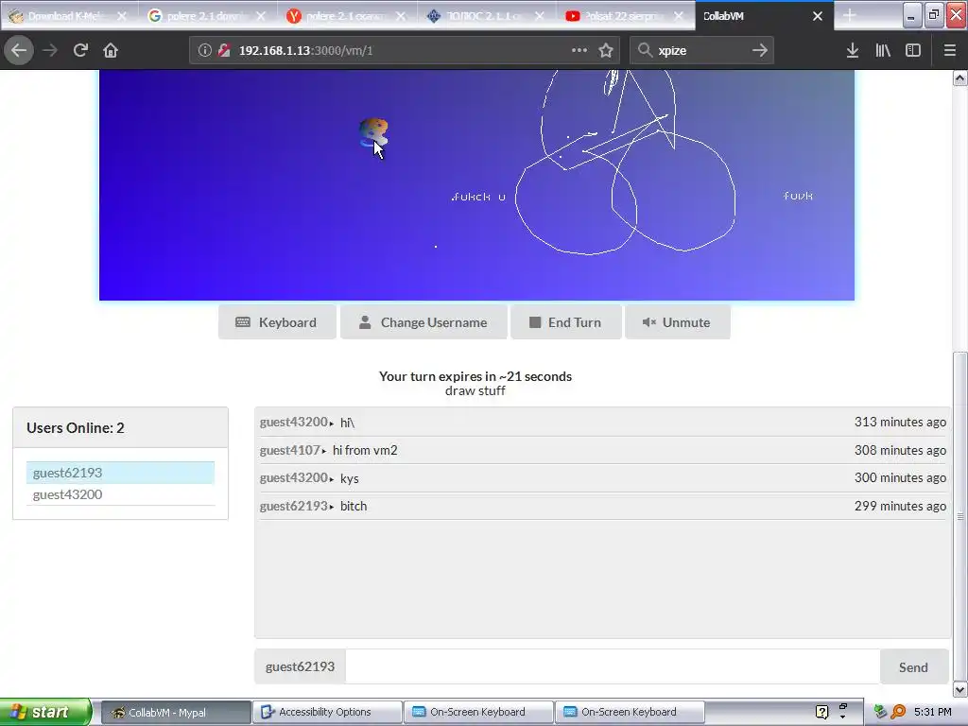This screenshot has width=968, height=726.
Task: Click the help balloon icon on taskbar
Action: coord(821,713)
